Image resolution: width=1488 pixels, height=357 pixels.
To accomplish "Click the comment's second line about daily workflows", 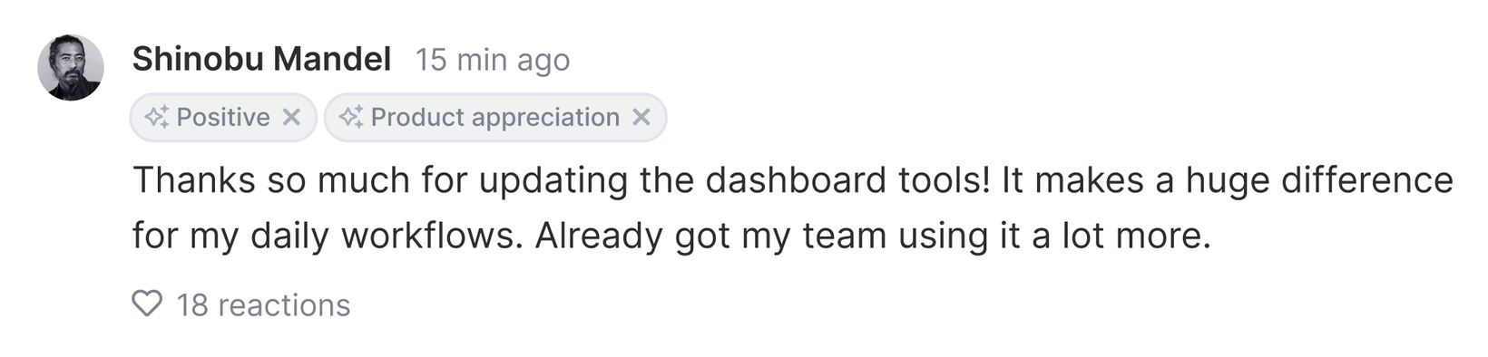I will (671, 236).
